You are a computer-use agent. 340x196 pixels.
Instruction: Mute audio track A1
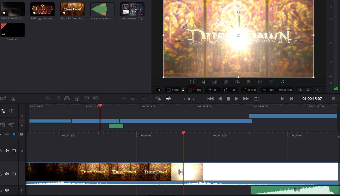coord(7,190)
